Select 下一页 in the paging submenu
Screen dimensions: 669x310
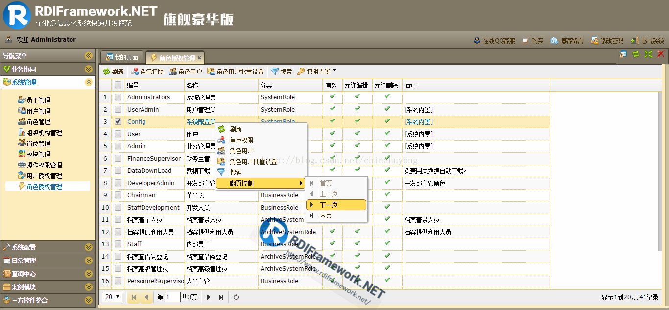tap(336, 205)
